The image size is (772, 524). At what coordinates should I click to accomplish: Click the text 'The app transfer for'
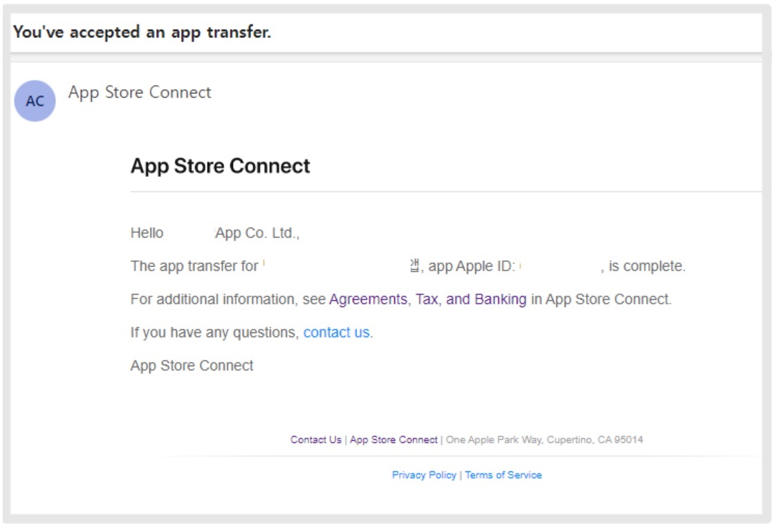click(194, 266)
